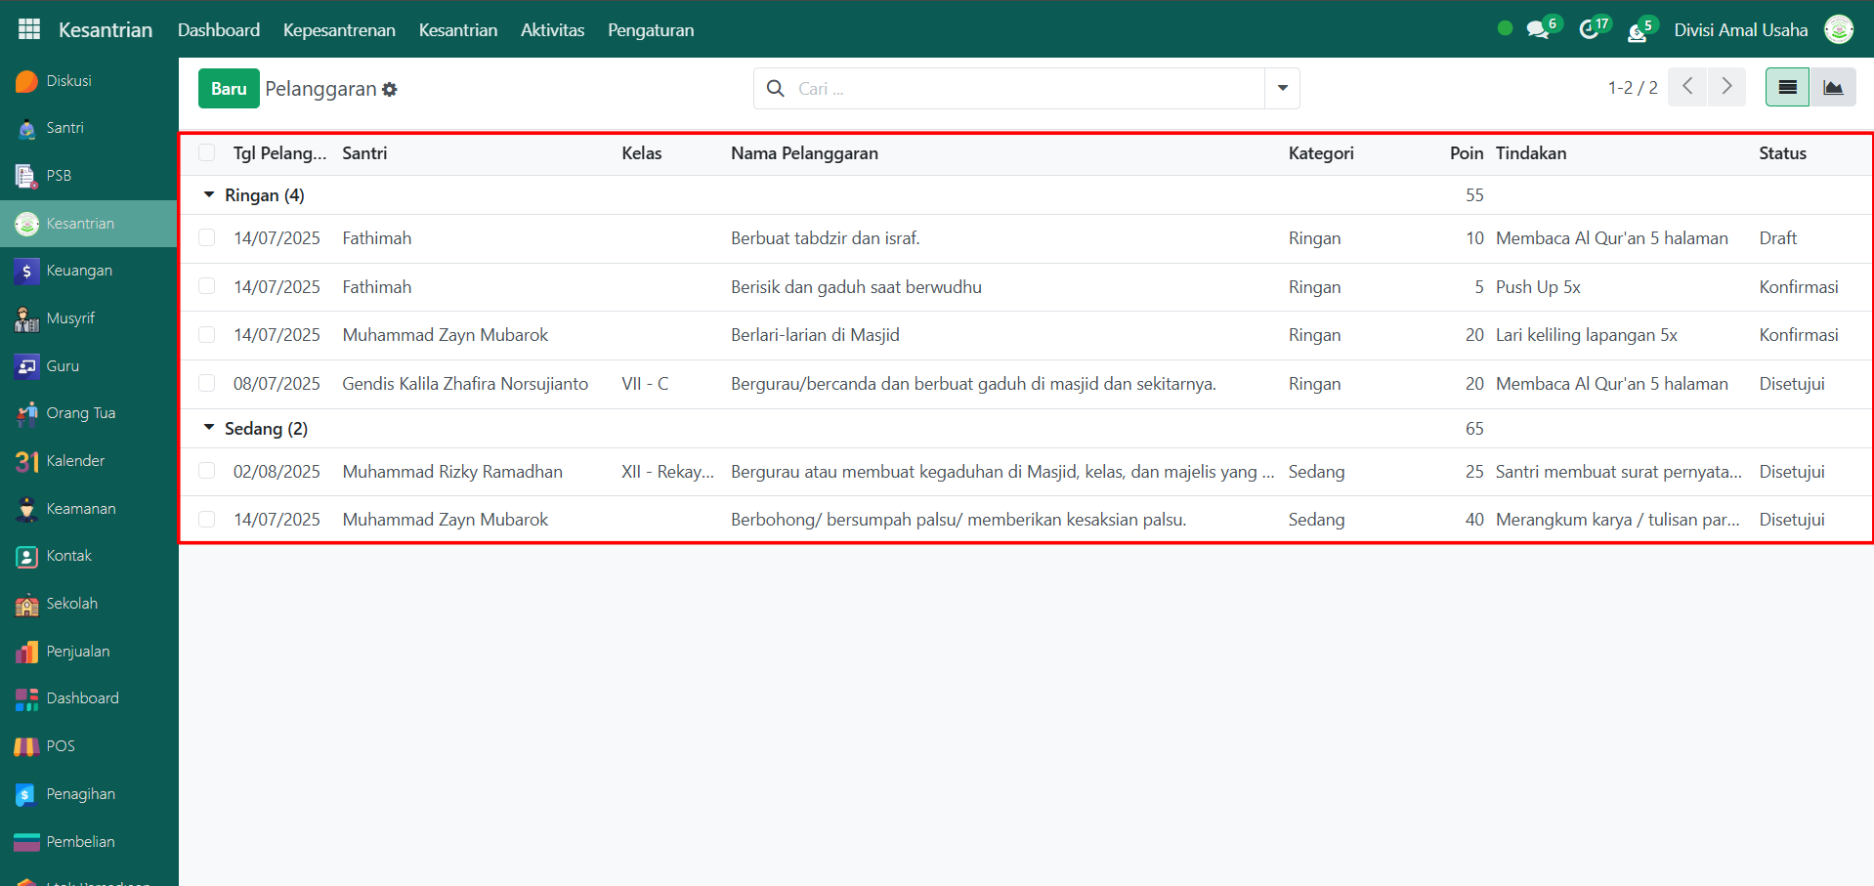
Task: Click the Pelanggaran gear settings icon
Action: (390, 89)
